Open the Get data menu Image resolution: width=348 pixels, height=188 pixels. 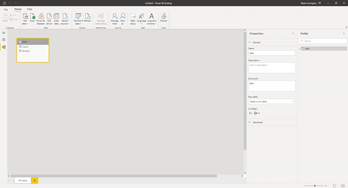[25, 19]
